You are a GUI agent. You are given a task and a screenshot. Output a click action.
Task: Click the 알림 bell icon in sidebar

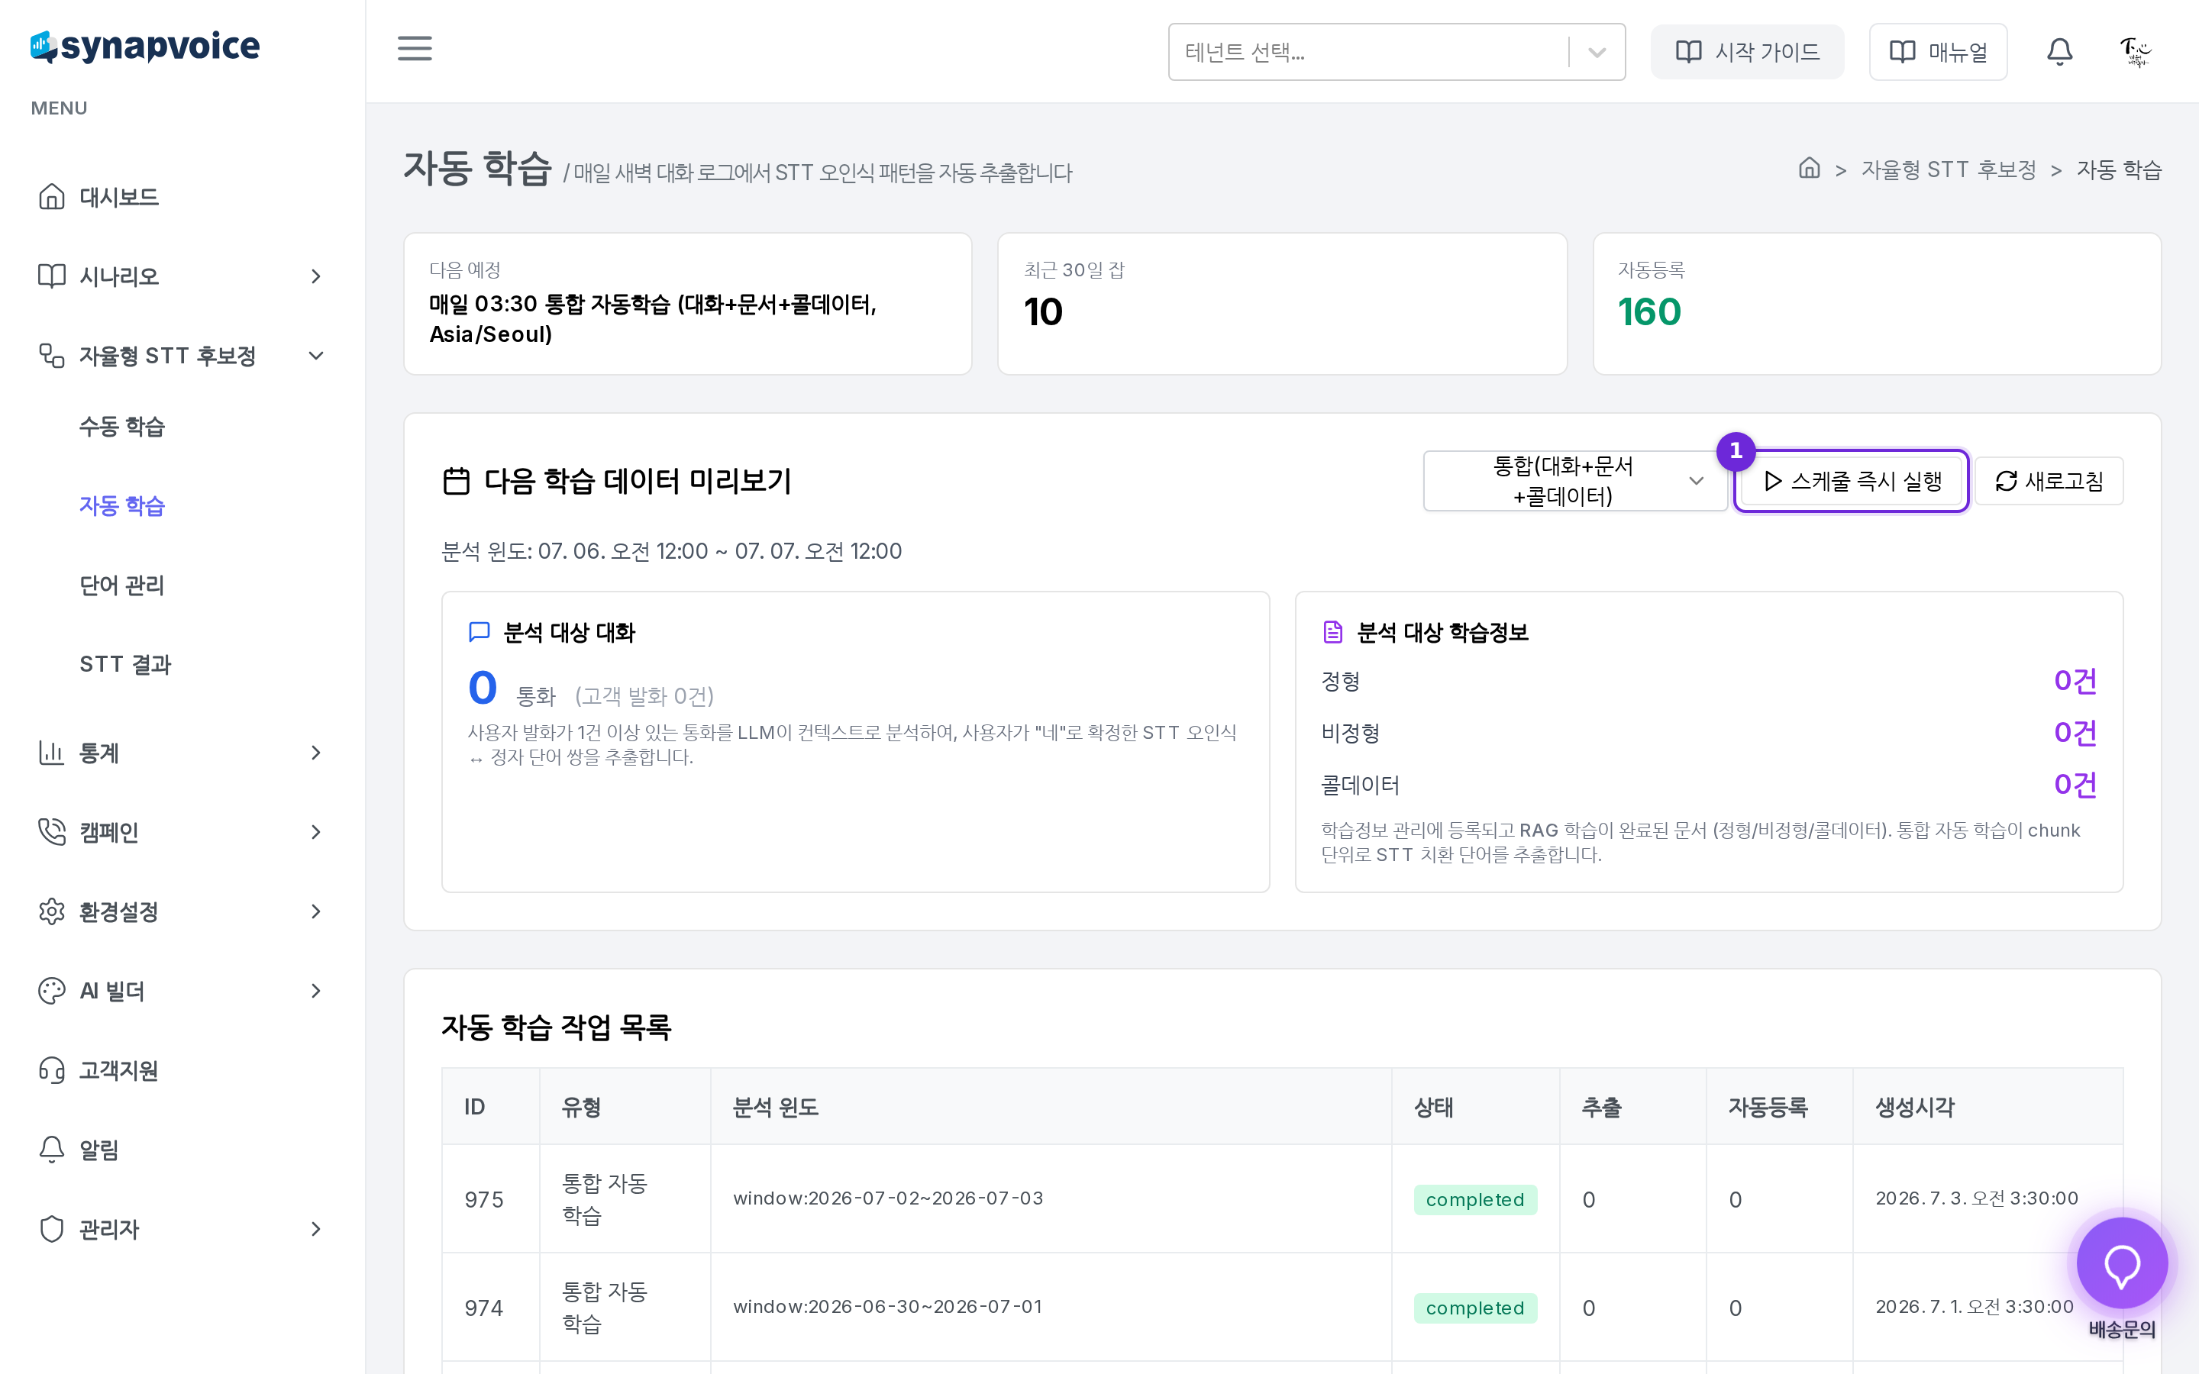52,1150
